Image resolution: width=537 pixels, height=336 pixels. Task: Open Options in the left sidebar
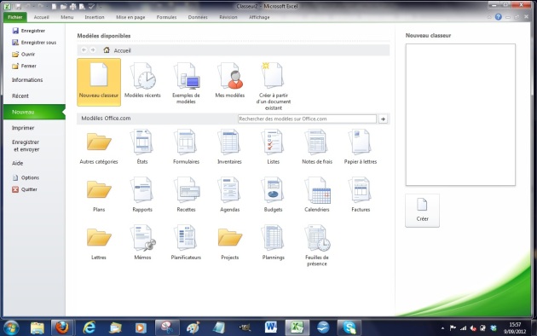[26, 177]
